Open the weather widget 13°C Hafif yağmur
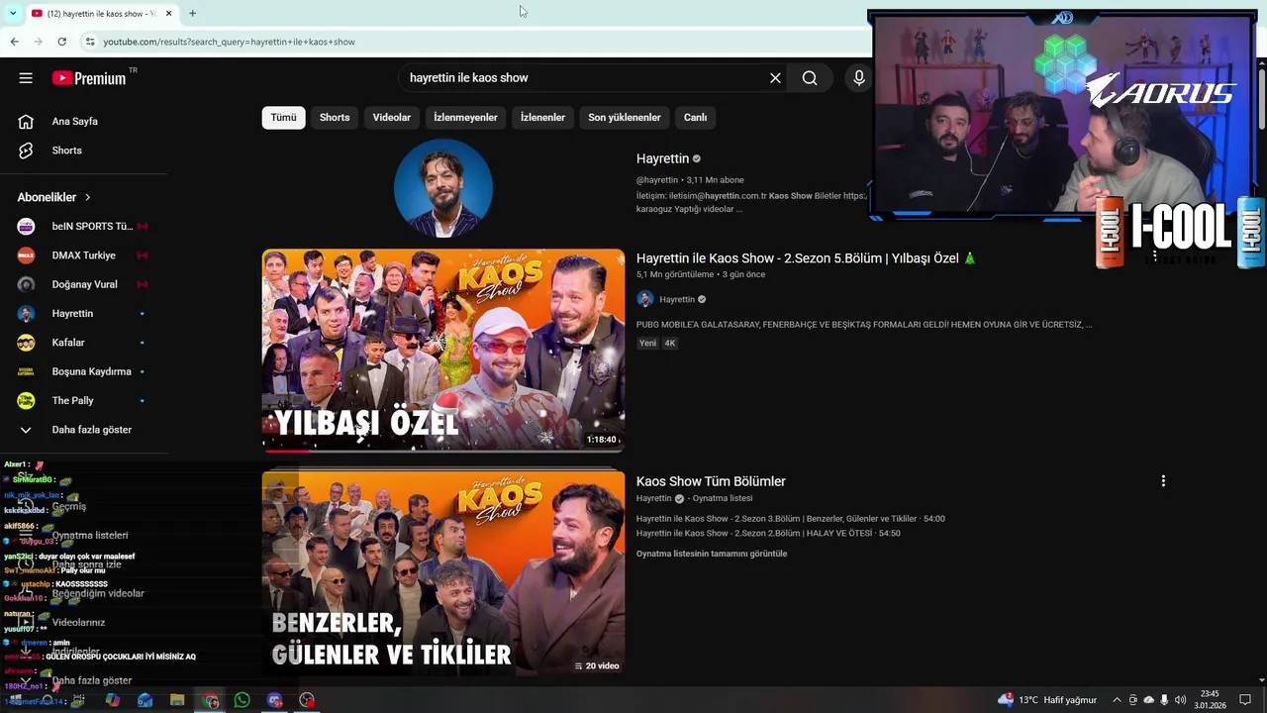Image resolution: width=1267 pixels, height=713 pixels. click(1047, 700)
